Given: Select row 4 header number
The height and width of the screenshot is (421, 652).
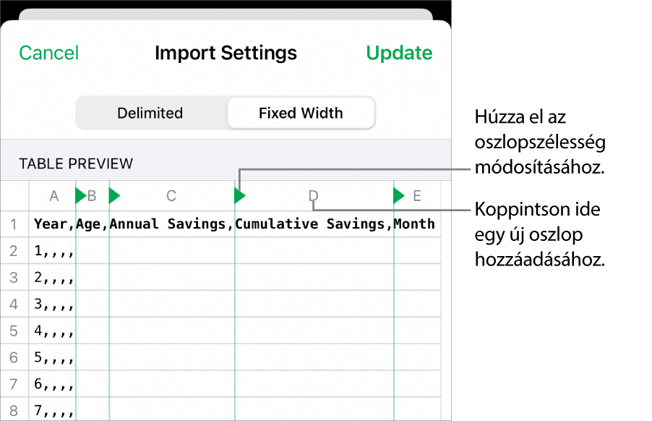Looking at the screenshot, I should tap(14, 305).
